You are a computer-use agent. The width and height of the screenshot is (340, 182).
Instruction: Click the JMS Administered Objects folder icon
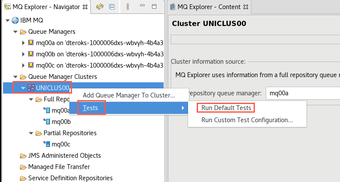(23, 156)
